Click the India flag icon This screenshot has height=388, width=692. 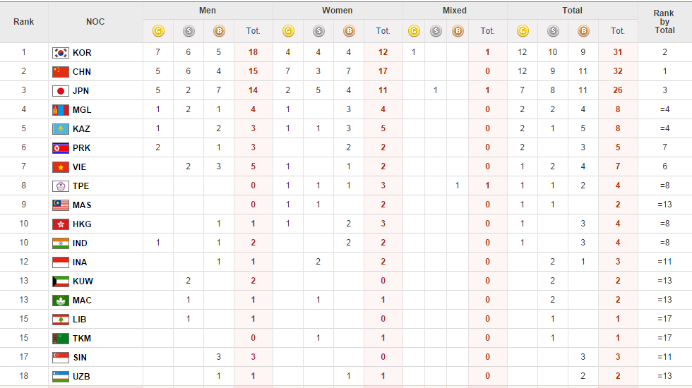click(61, 243)
